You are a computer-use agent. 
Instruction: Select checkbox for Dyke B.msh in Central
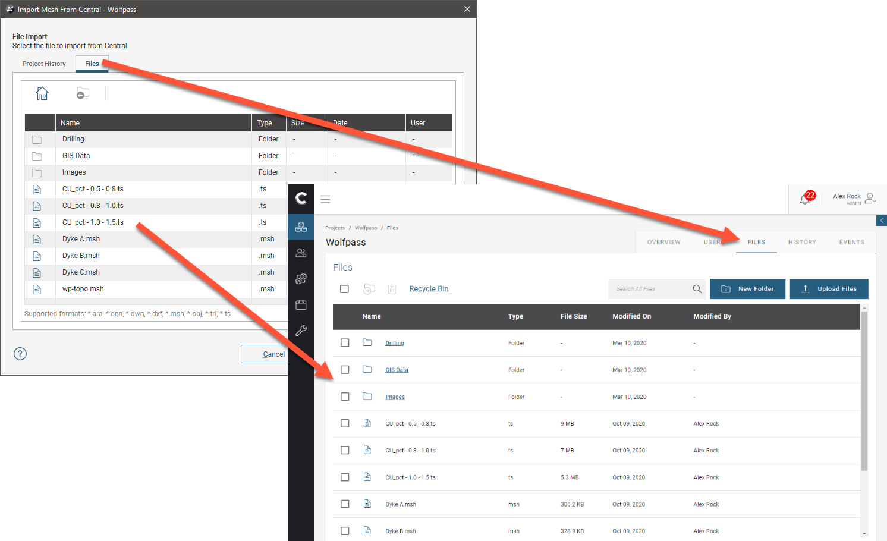[345, 531]
